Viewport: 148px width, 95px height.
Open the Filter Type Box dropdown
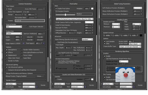pos(137,24)
